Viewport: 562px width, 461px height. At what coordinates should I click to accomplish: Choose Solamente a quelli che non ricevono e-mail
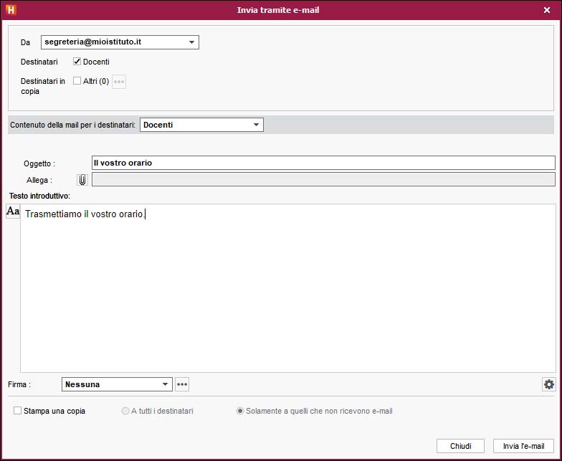240,412
